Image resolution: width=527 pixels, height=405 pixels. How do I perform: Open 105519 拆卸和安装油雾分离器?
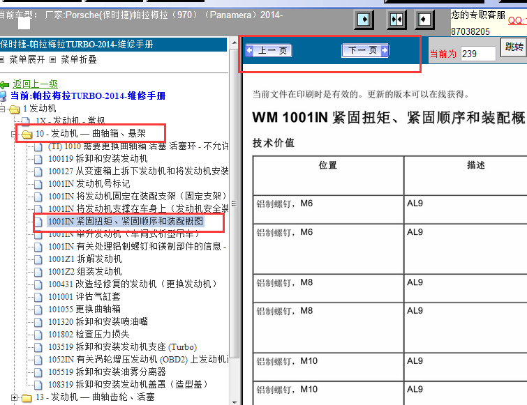coord(107,372)
